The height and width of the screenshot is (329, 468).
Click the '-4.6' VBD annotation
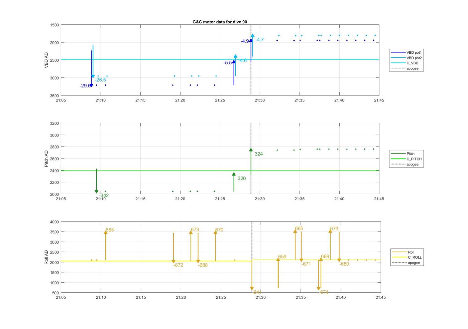(242, 60)
